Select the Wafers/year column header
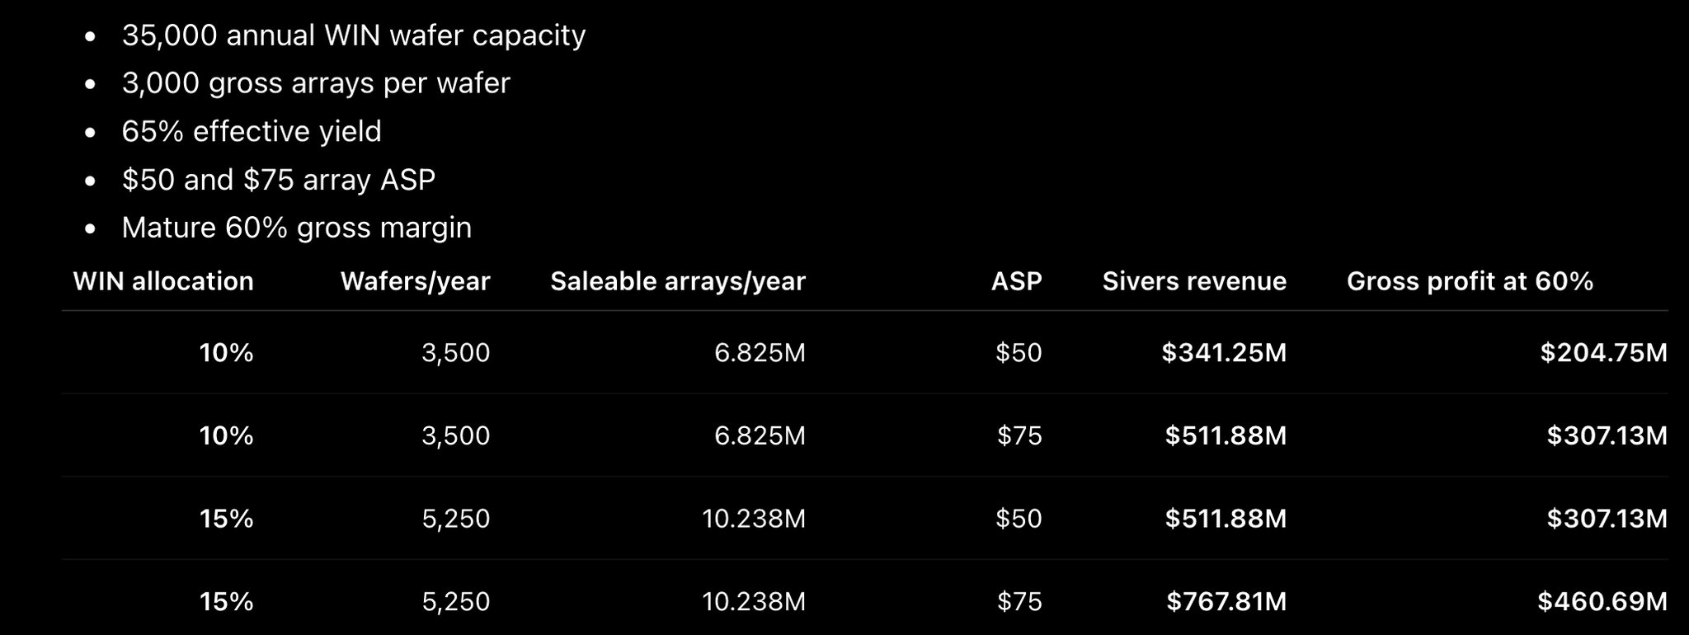 coord(415,281)
